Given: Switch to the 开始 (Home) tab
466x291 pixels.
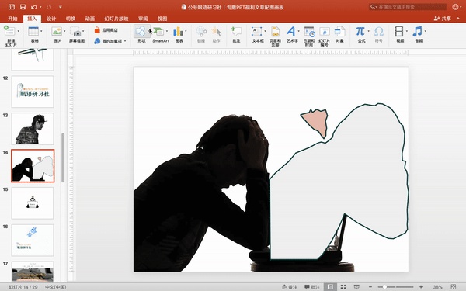Looking at the screenshot, I should coord(12,19).
